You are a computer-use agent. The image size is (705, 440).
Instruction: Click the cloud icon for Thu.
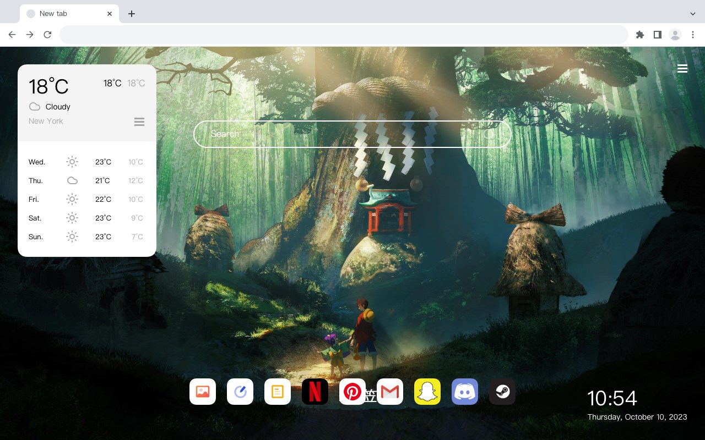(x=72, y=180)
